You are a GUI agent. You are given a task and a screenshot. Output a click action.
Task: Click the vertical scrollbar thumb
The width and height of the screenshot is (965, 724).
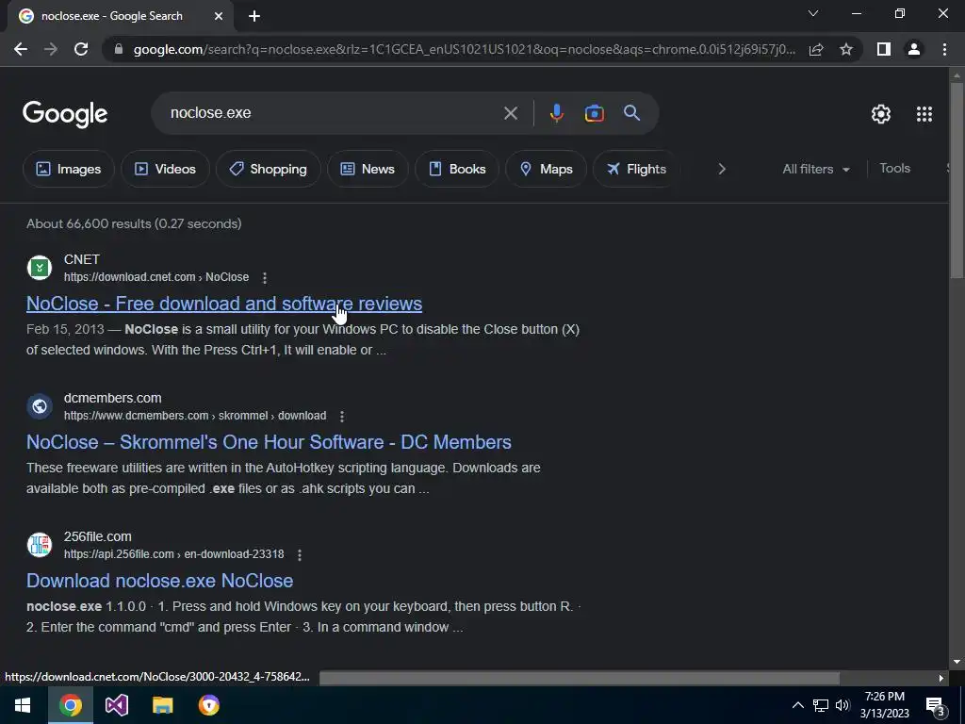point(957,180)
